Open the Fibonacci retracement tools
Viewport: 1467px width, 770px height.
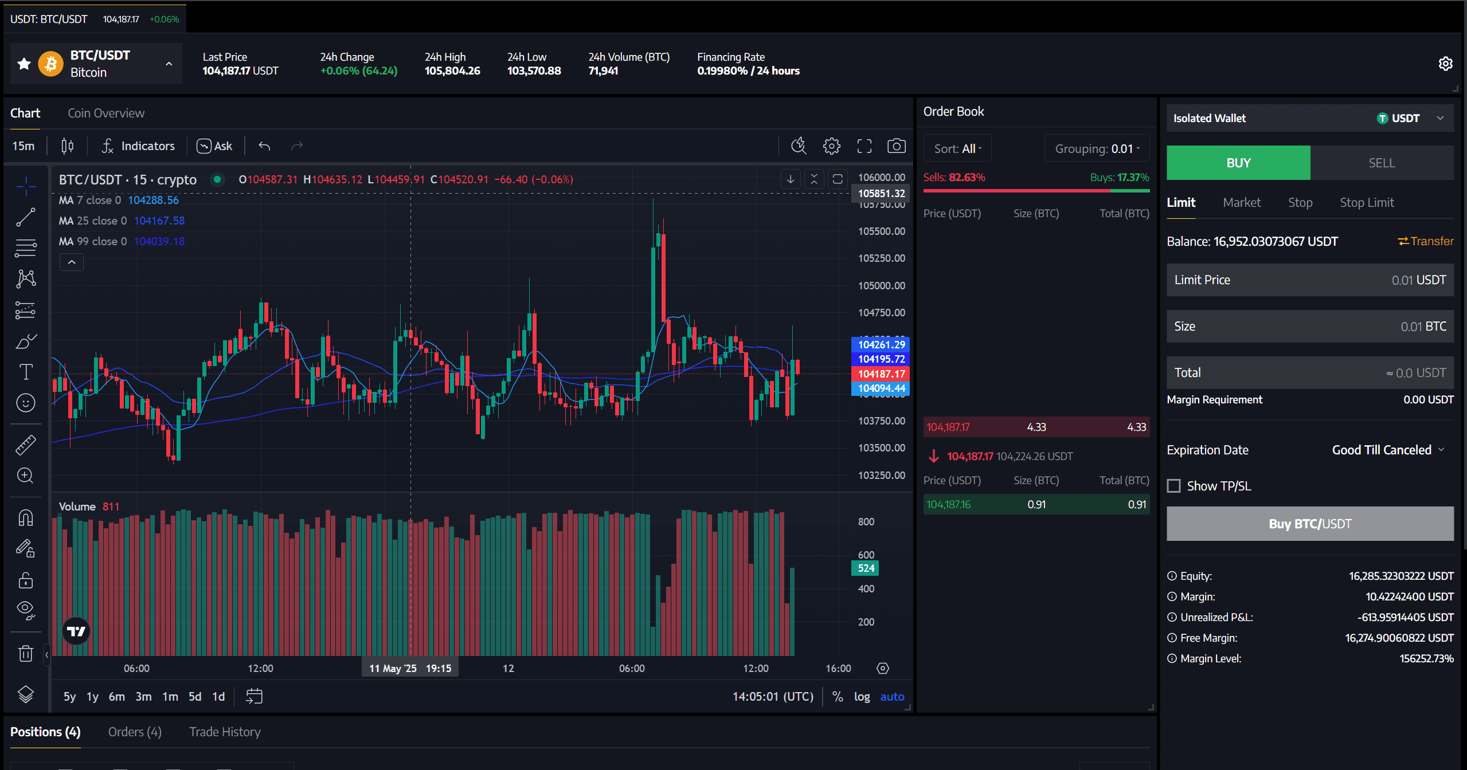(26, 248)
